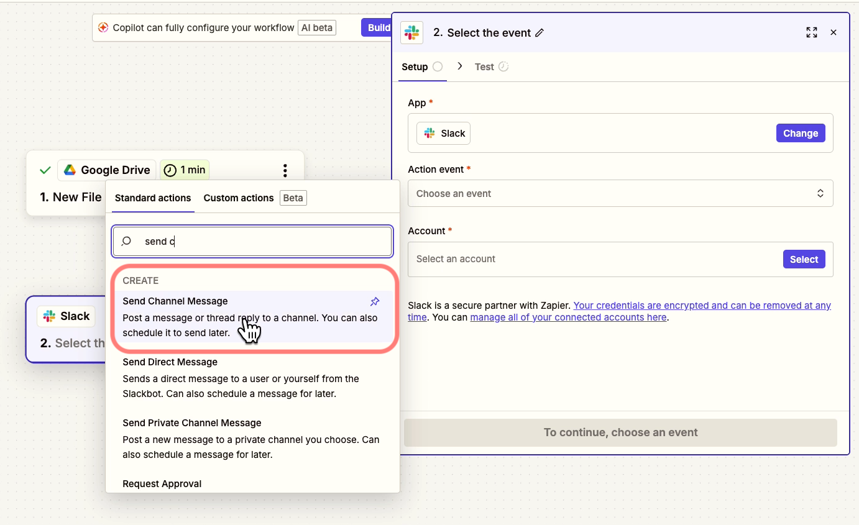Click the Build button in Copilot banner
Screen dimensions: 859x525
(x=377, y=27)
